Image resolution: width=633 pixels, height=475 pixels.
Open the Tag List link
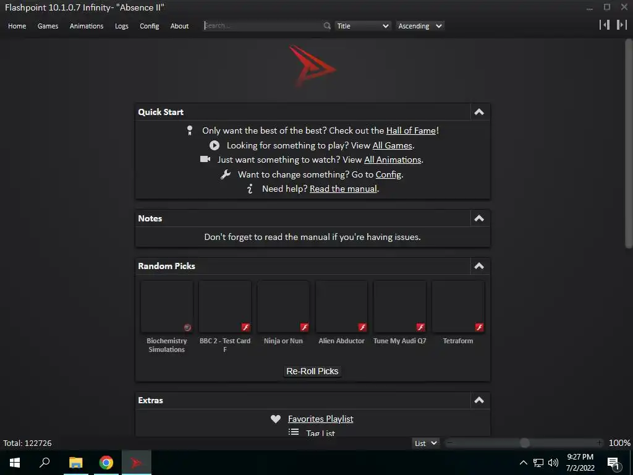click(x=321, y=433)
